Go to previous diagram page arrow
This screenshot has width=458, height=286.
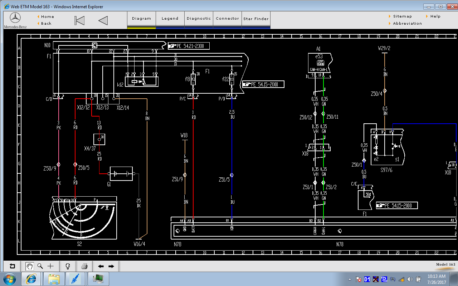[x=101, y=266]
